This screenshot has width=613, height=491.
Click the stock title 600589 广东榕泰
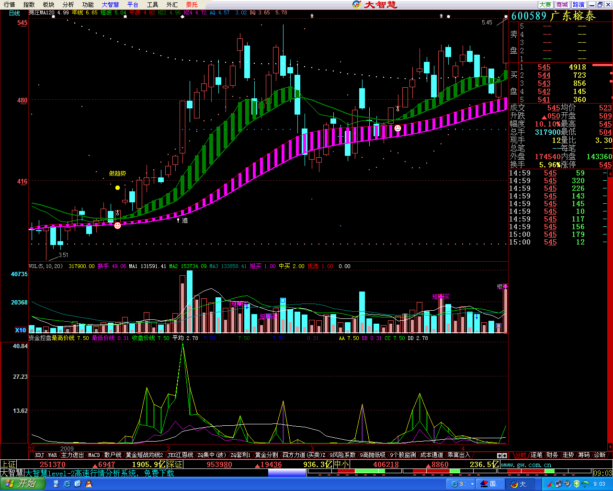point(553,16)
